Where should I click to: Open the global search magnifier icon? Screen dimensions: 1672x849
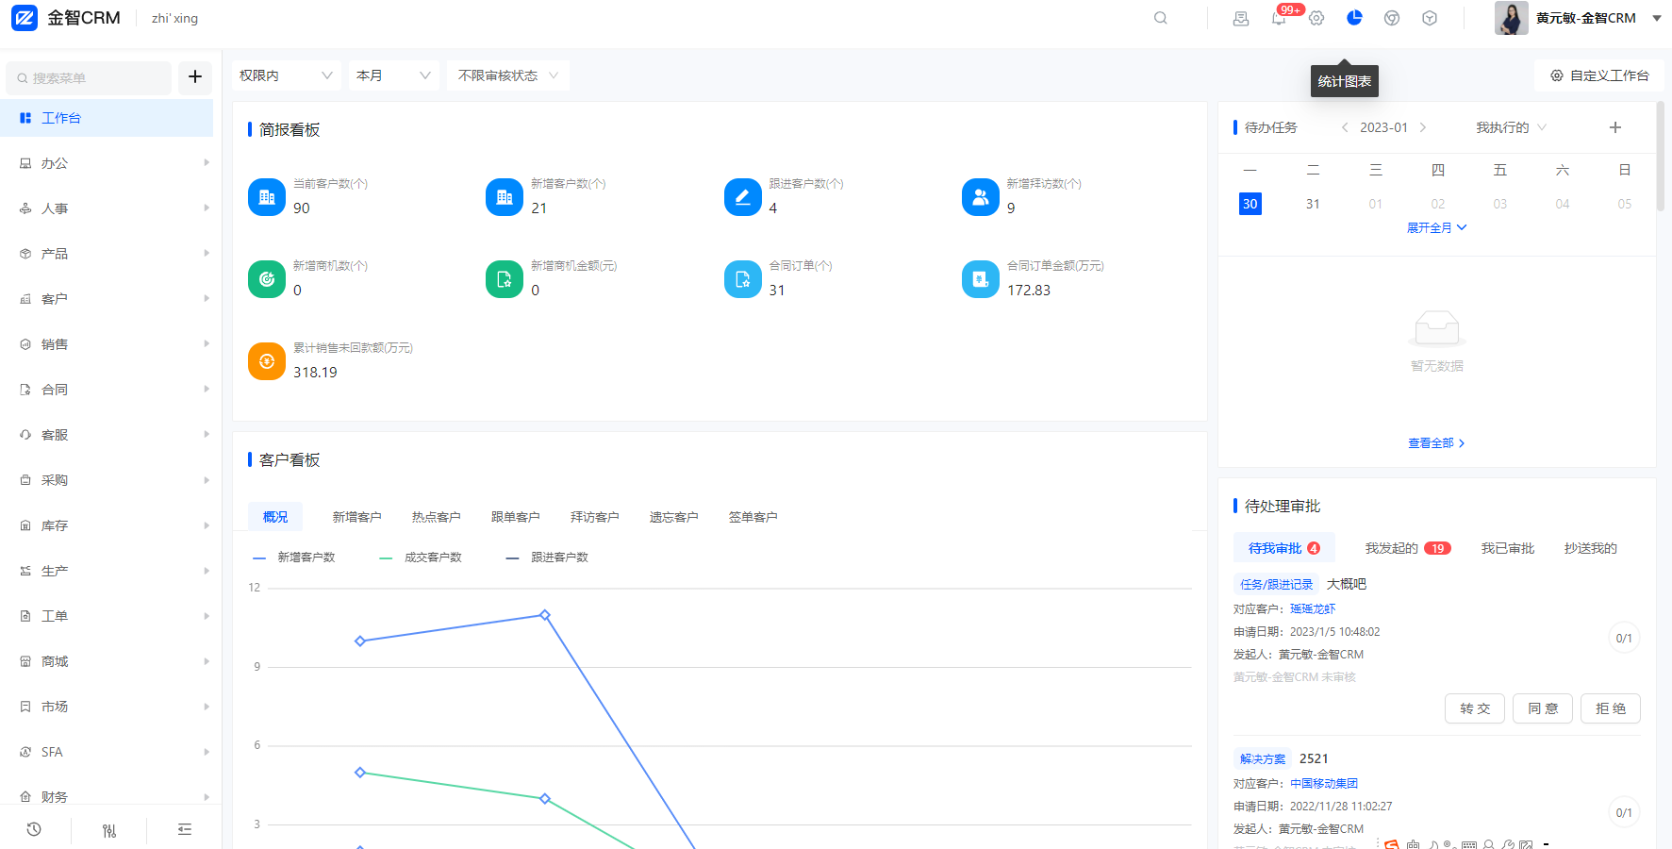1161,18
